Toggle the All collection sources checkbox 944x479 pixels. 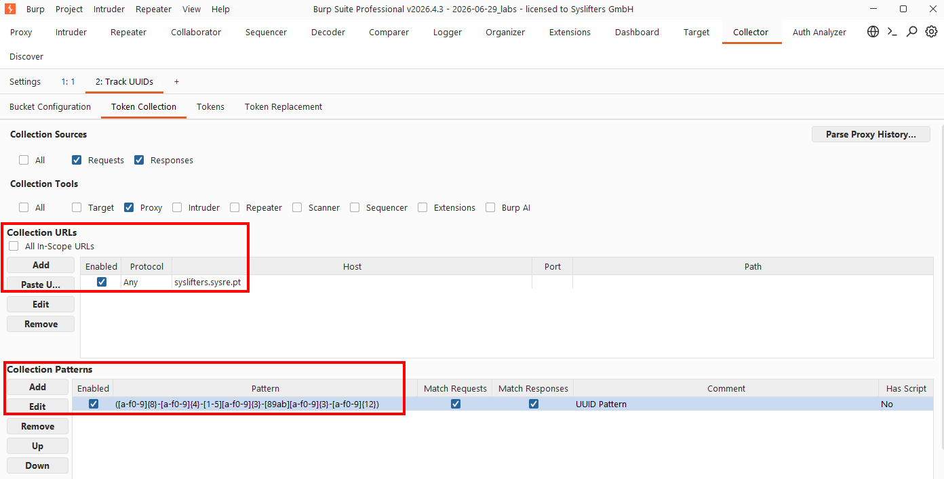24,160
